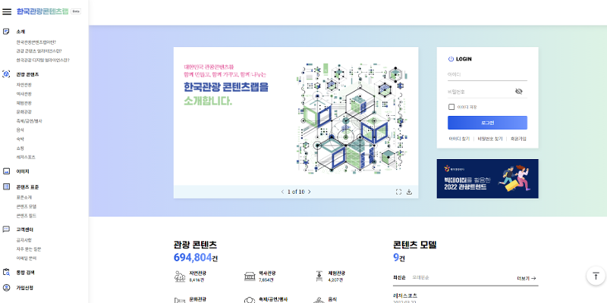607x303 pixels.
Task: Click the intro slide image
Action: point(296,116)
